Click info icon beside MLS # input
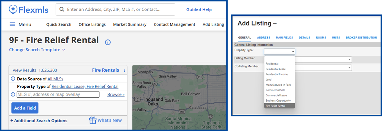Image resolution: width=382 pixels, height=131 pixels. point(13,94)
